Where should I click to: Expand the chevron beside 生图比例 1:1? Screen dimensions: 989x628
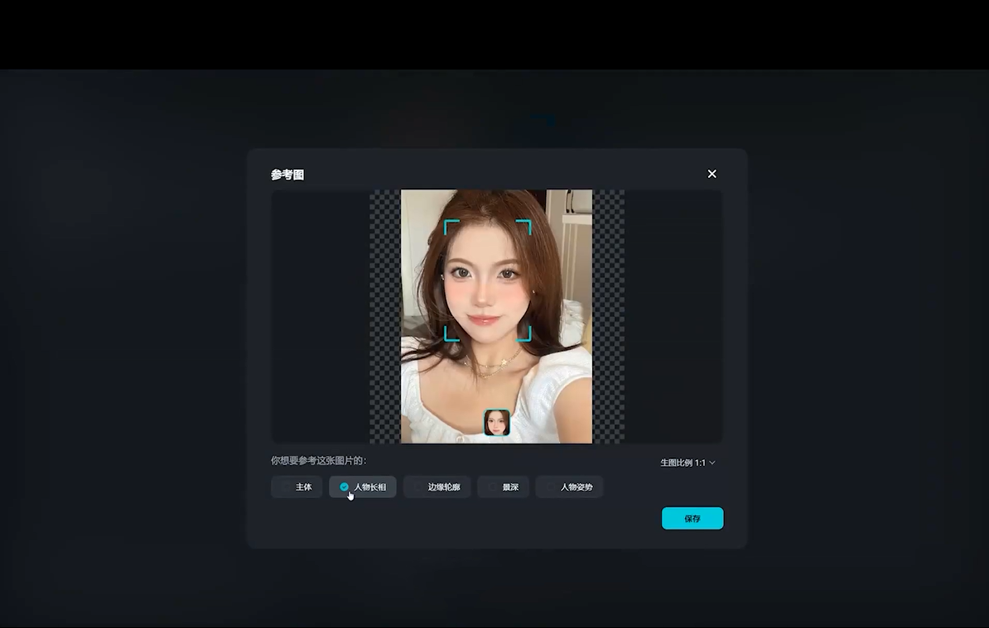coord(712,463)
